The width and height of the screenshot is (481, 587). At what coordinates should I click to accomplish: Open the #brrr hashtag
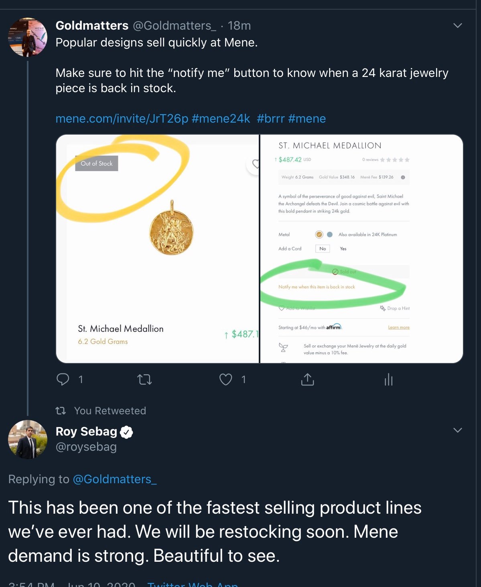coord(271,119)
